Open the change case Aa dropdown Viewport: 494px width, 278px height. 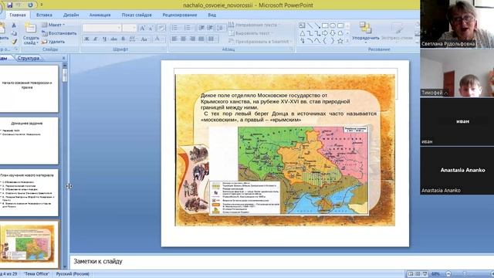pyautogui.click(x=144, y=39)
